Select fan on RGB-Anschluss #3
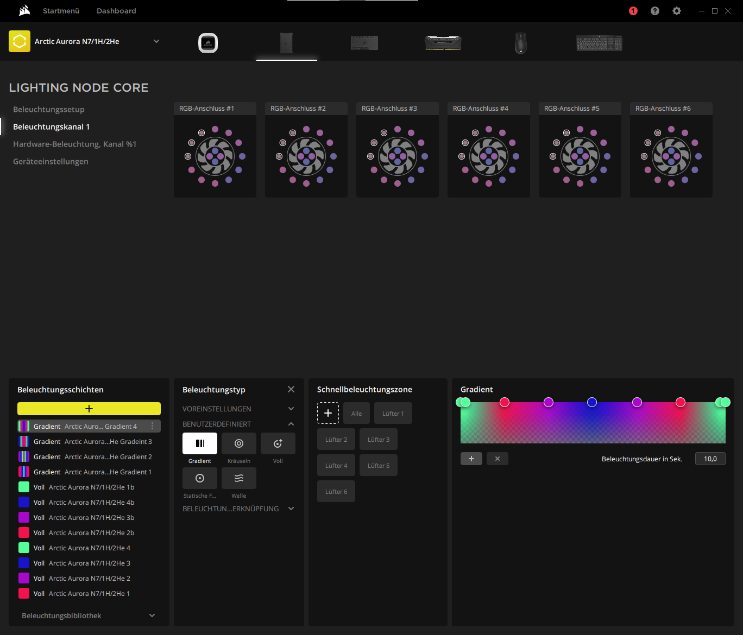743x635 pixels. [398, 156]
